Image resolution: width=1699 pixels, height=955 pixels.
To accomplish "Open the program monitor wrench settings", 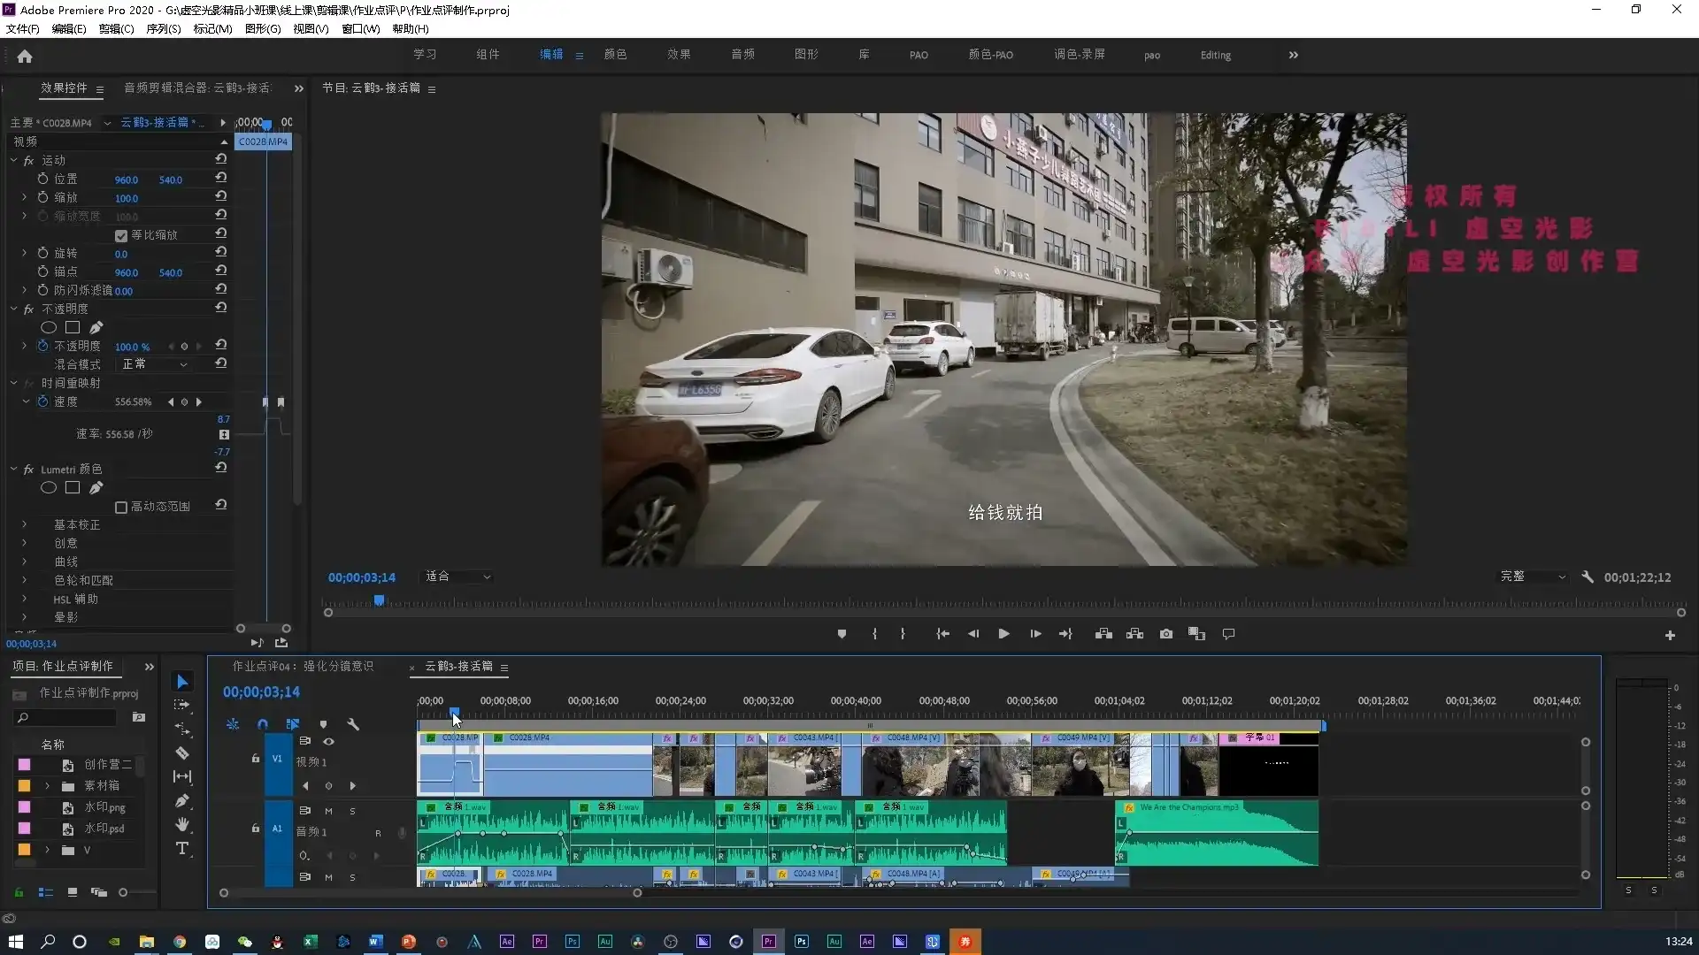I will click(1588, 577).
